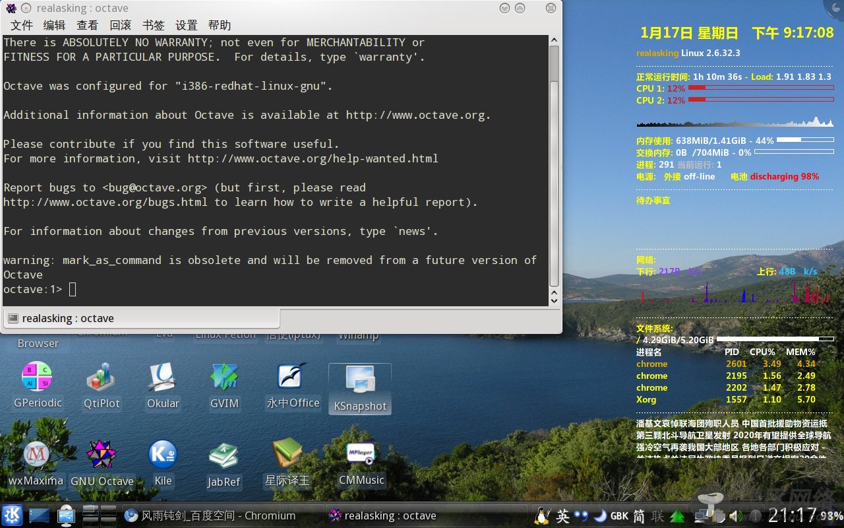844x528 pixels.
Task: Open the 回滚 menu
Action: tap(121, 25)
